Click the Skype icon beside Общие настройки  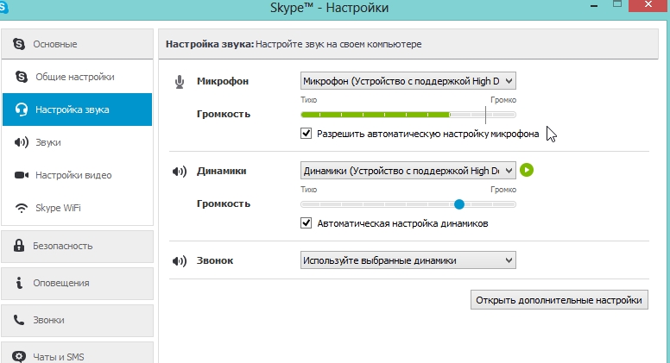point(22,77)
